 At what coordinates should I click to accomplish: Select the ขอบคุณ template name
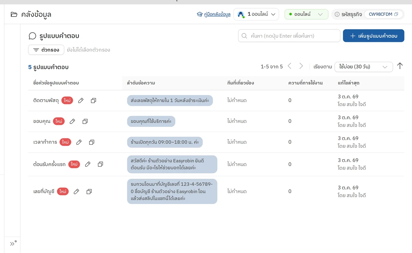click(x=42, y=121)
